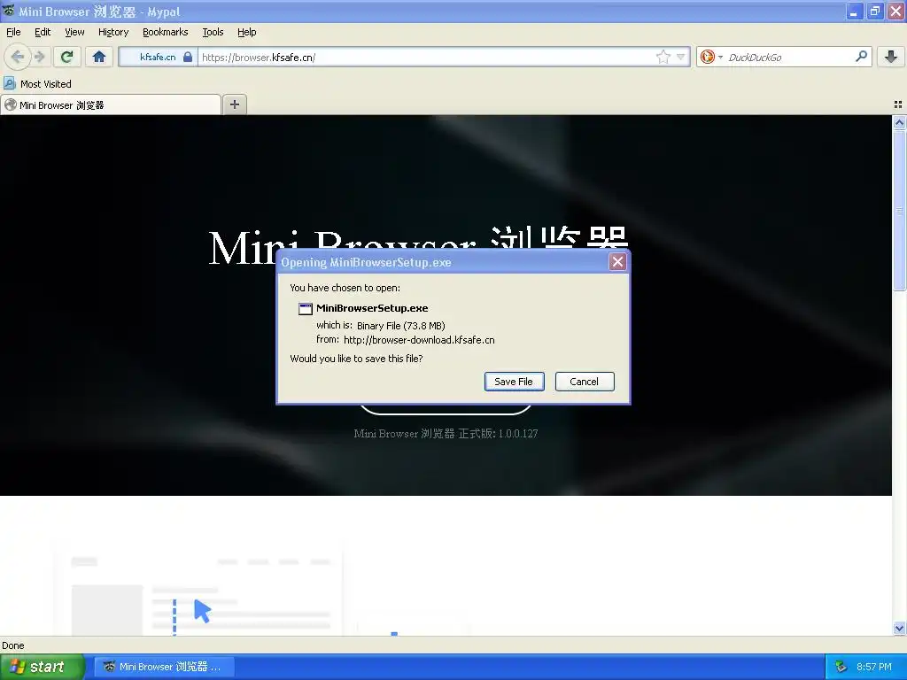Click the MiniBrowserSetup.exe file icon

(x=306, y=309)
